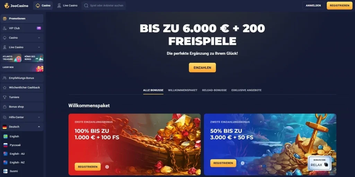The height and width of the screenshot is (177, 355).
Task: Click the Einzahlen button
Action: pyautogui.click(x=202, y=67)
